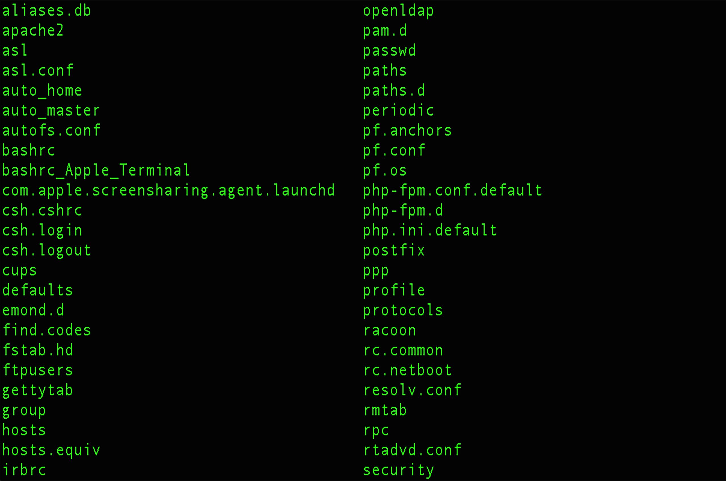Image resolution: width=726 pixels, height=481 pixels.
Task: Click the aliases.db entry in the listing
Action: [47, 11]
